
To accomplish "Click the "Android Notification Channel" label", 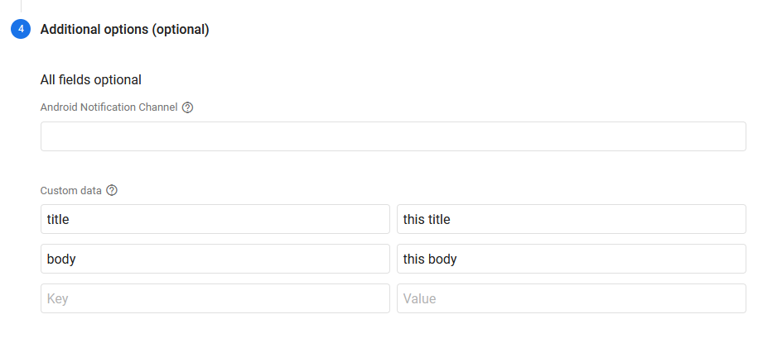I will coord(109,107).
